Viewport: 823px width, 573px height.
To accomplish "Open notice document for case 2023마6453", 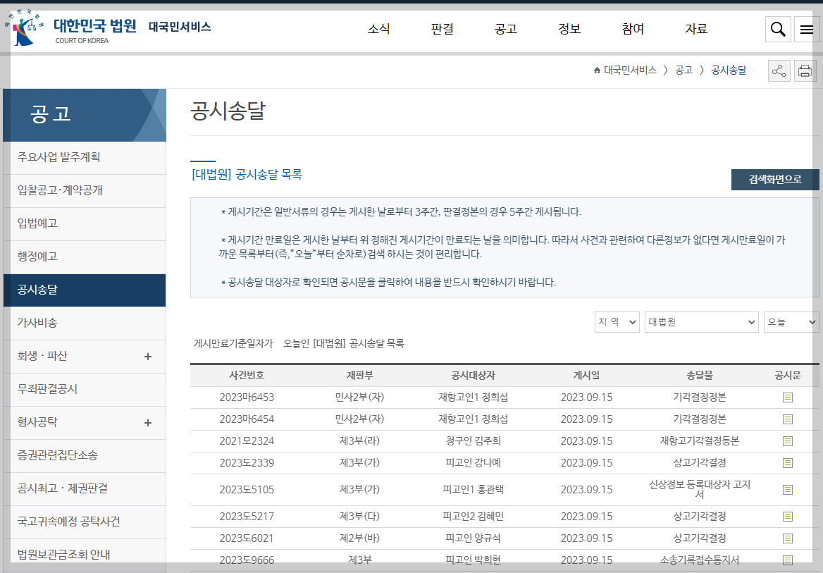I will pyautogui.click(x=787, y=398).
